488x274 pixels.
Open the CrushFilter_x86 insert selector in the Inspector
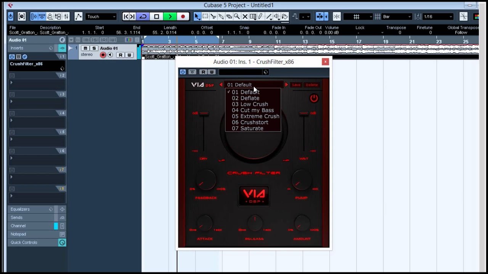37,66
